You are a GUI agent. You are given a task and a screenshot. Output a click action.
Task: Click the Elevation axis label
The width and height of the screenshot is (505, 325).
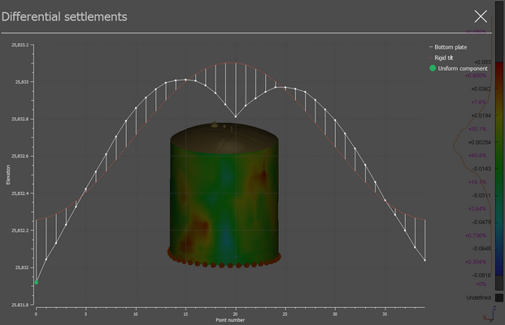tap(9, 175)
